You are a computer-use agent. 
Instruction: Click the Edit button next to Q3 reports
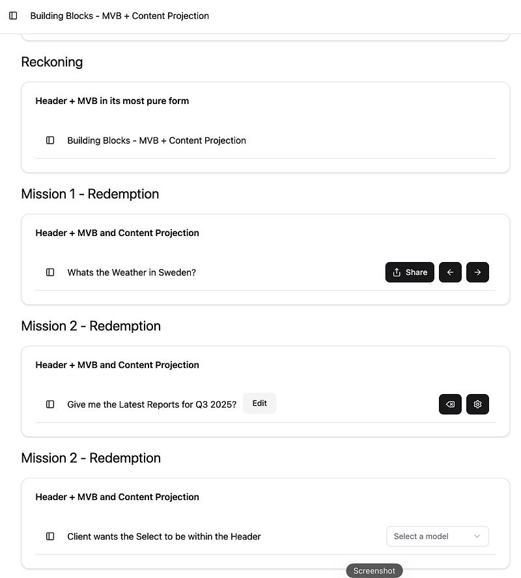pos(260,403)
